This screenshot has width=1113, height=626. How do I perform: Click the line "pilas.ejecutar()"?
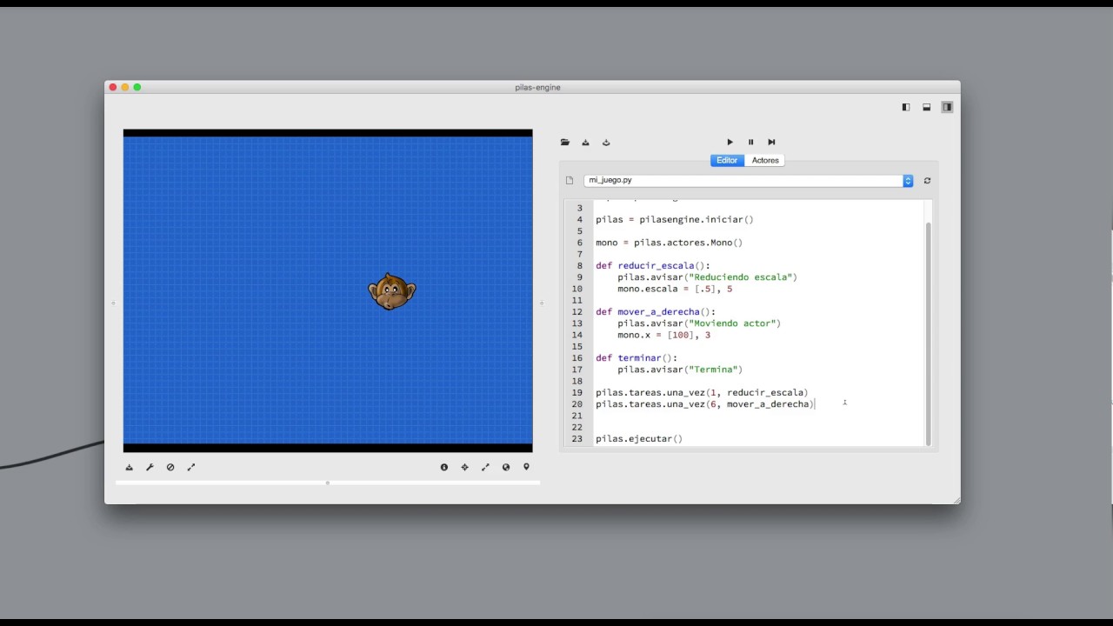[639, 439]
